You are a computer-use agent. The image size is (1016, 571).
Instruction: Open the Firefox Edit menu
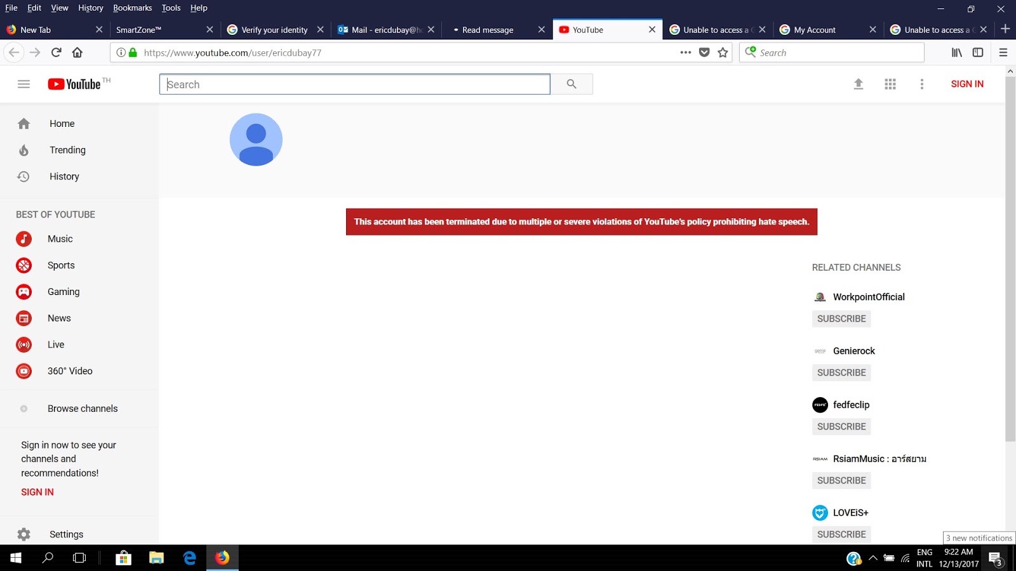pyautogui.click(x=34, y=8)
